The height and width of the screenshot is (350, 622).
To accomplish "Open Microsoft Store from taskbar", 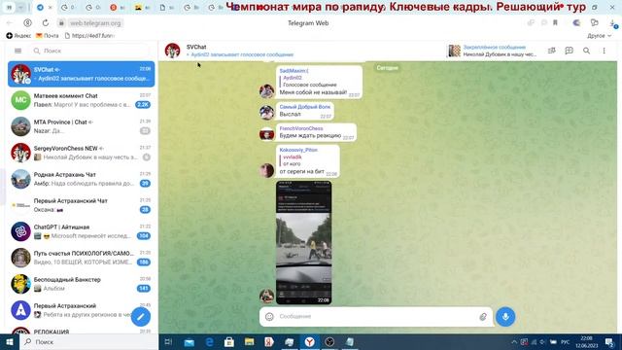I will (229, 341).
